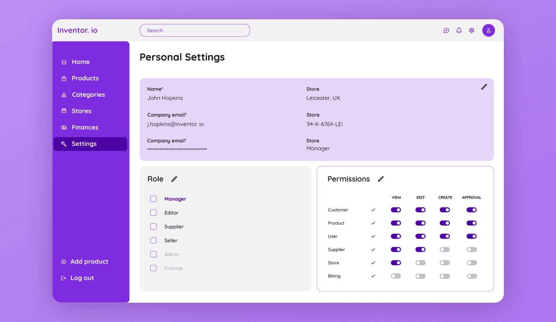Edit personal details with the pencil icon

pyautogui.click(x=484, y=87)
